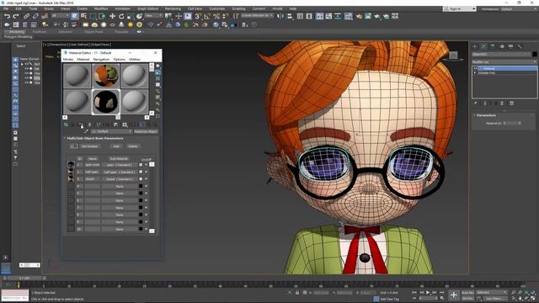539x303 pixels.
Task: Open Navigation menu in Material Editor
Action: click(x=101, y=60)
